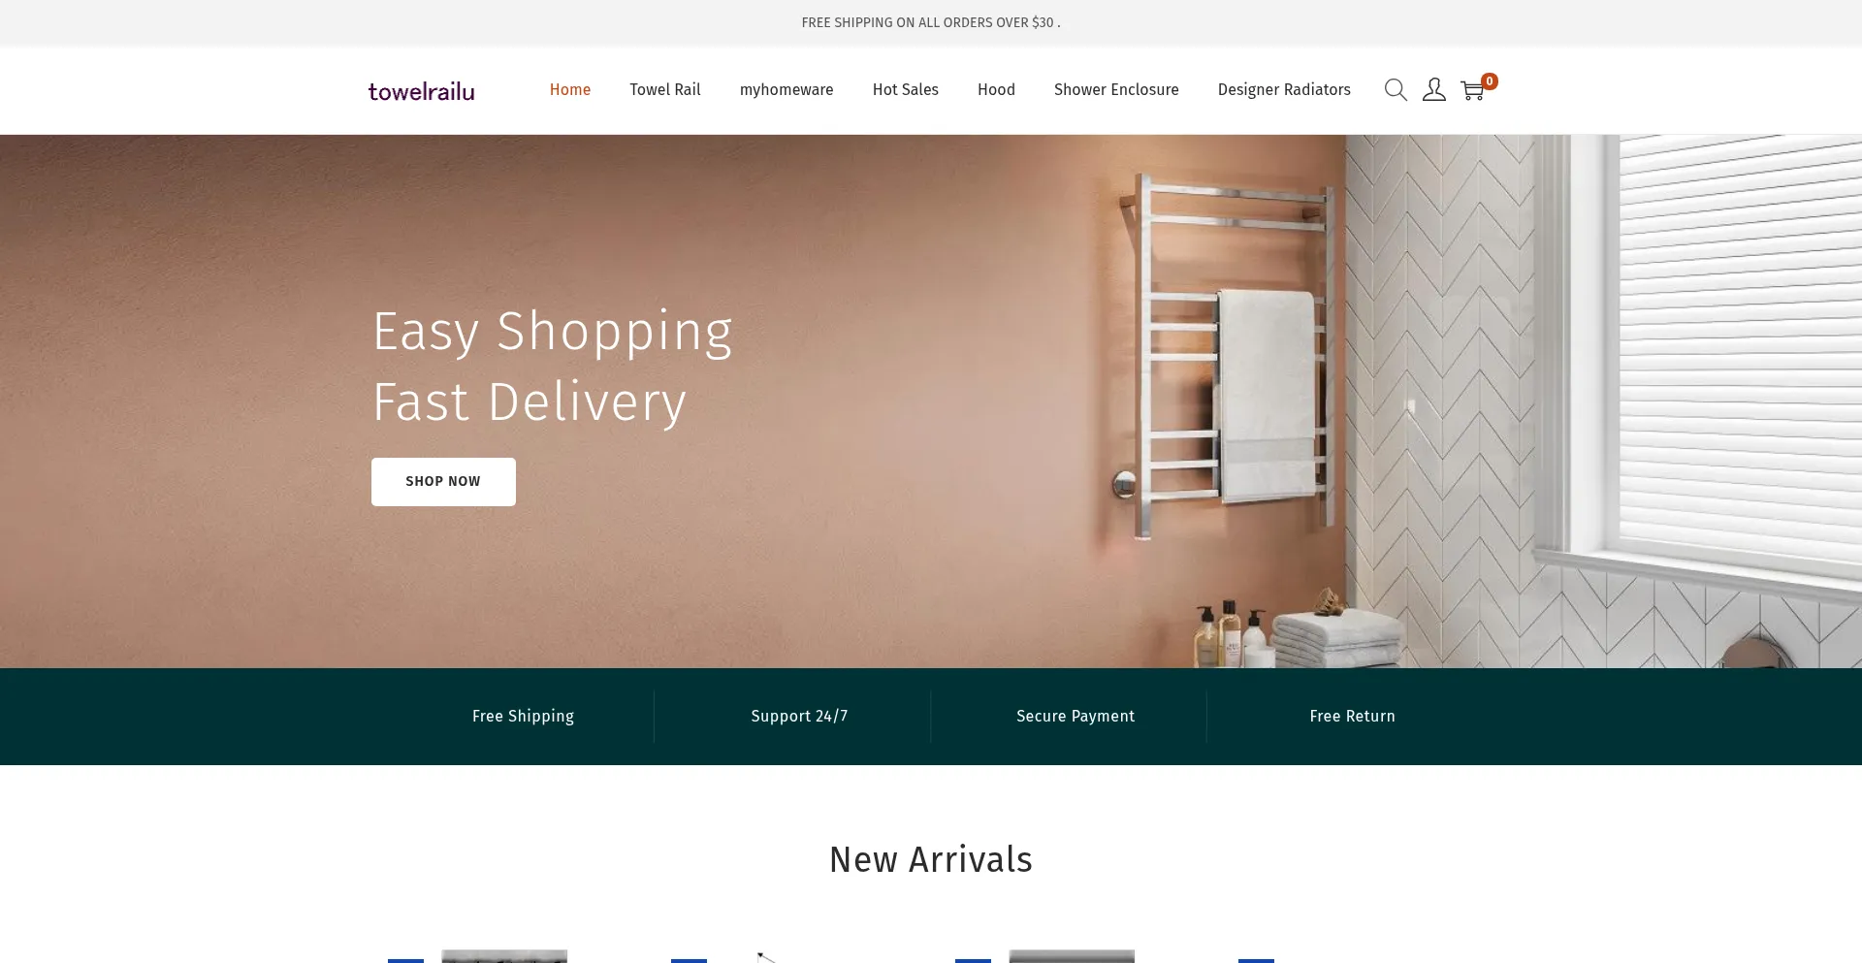Open the Towel Rail menu
This screenshot has height=963, width=1862.
[665, 89]
